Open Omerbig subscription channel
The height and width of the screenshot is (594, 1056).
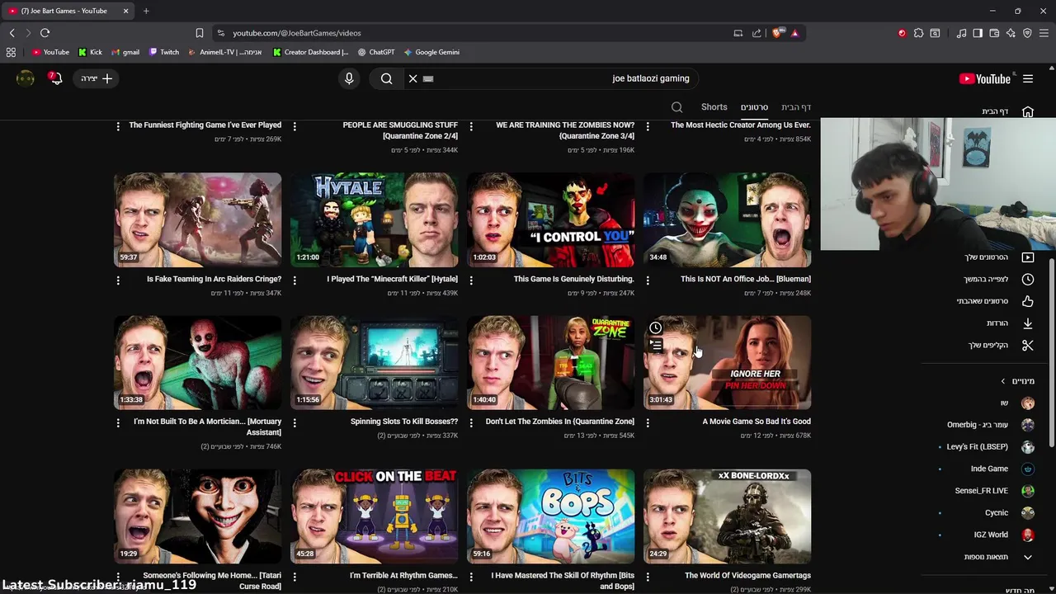pyautogui.click(x=990, y=425)
